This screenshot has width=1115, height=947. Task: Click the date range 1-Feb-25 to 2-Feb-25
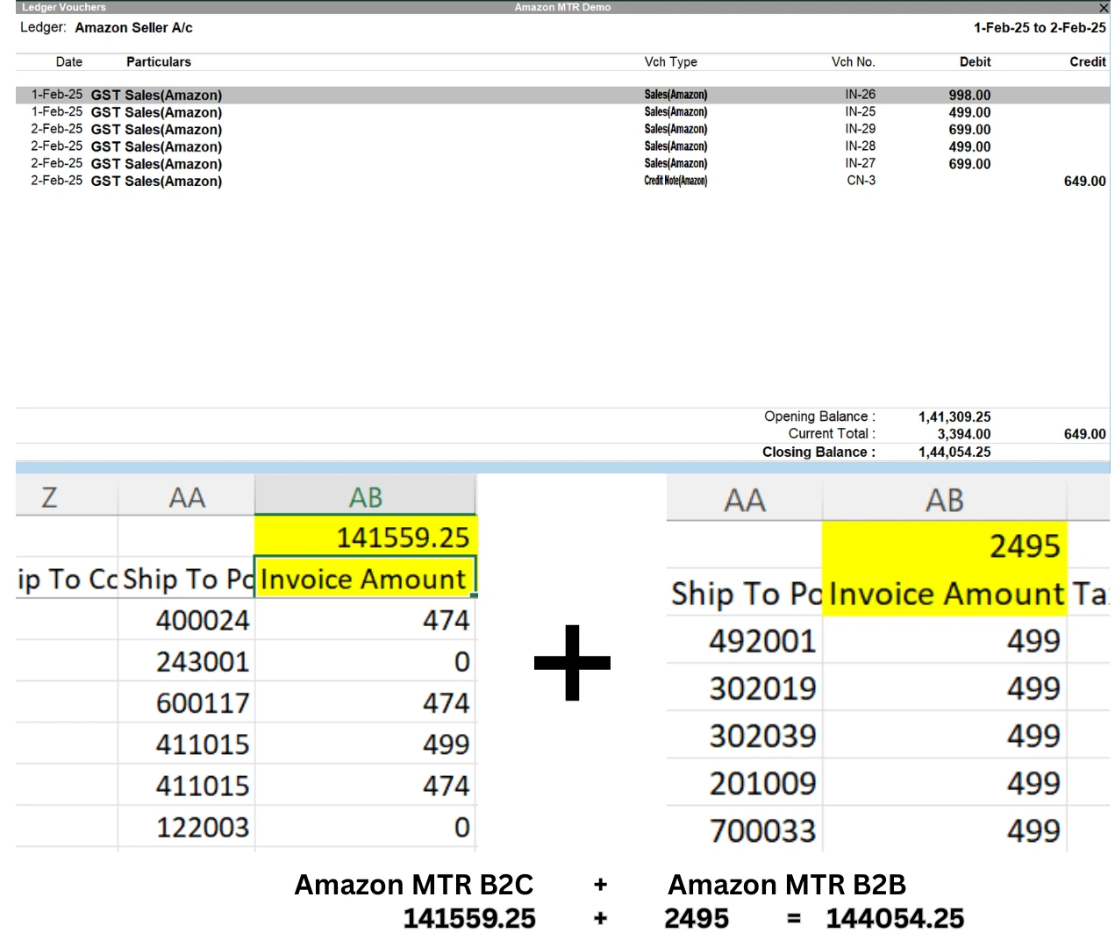1040,27
